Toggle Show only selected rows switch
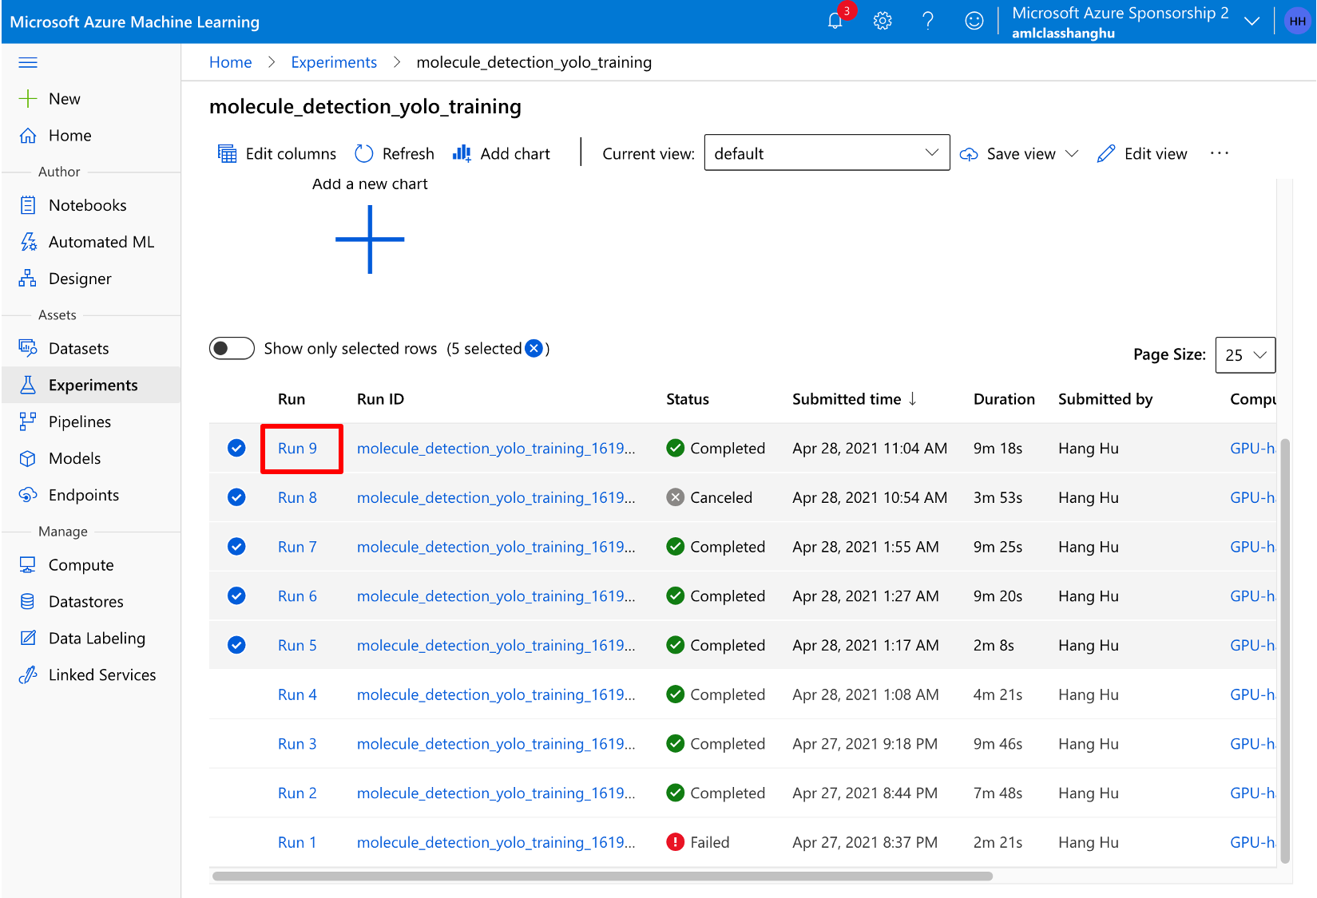 pyautogui.click(x=232, y=349)
